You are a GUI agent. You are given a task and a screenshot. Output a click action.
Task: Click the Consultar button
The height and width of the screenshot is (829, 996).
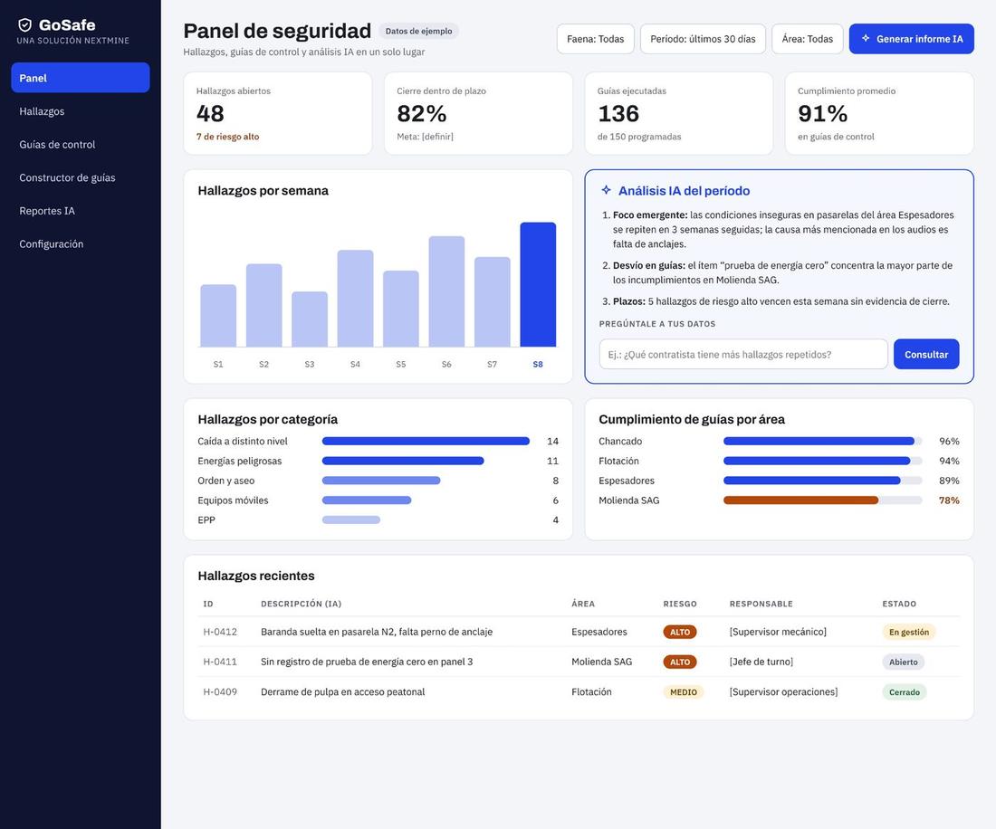click(926, 354)
